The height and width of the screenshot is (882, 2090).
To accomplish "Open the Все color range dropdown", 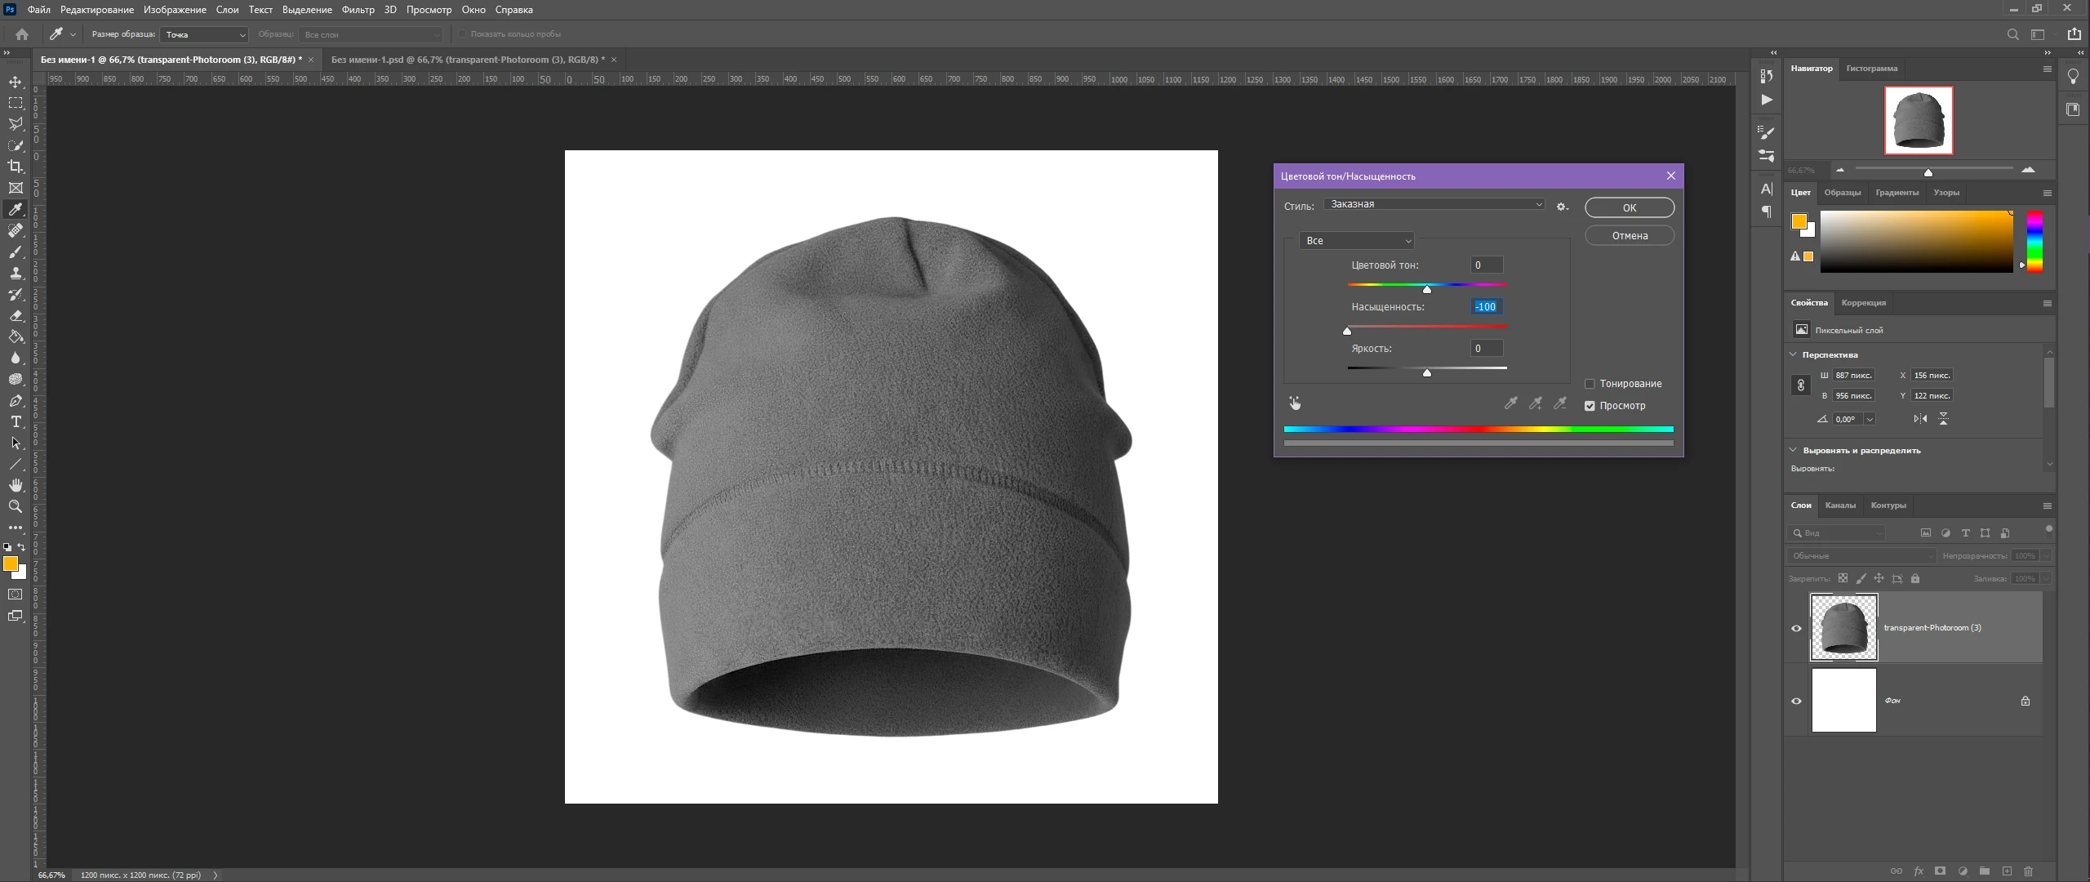I will (1357, 241).
